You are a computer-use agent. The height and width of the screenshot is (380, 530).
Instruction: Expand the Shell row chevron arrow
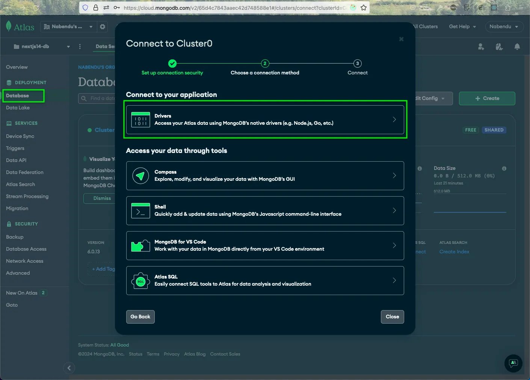394,210
